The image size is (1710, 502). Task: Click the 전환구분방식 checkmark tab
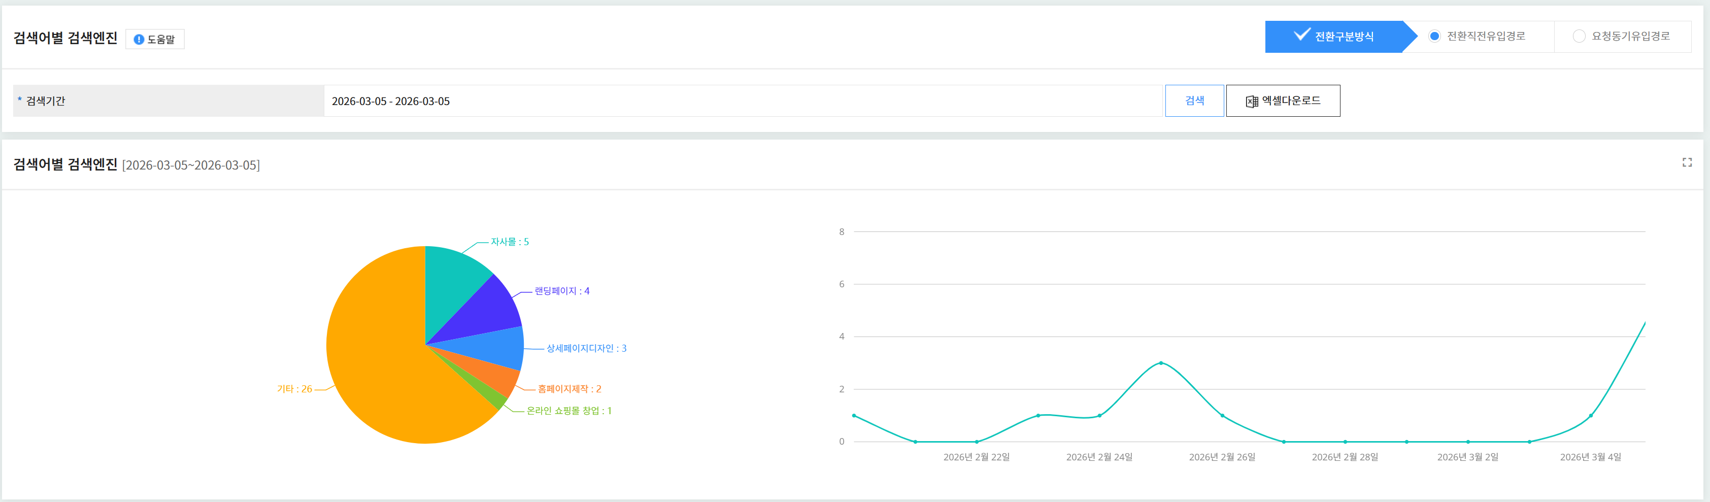click(x=1334, y=37)
